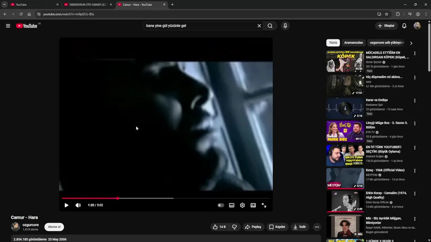Image resolution: width=431 pixels, height=242 pixels.
Task: Go to YouTube home via logo
Action: pos(27,26)
